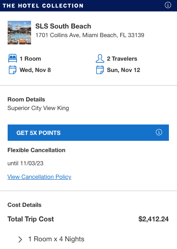
Task: Click the SLS South Beach hotel name
Action: [x=63, y=26]
